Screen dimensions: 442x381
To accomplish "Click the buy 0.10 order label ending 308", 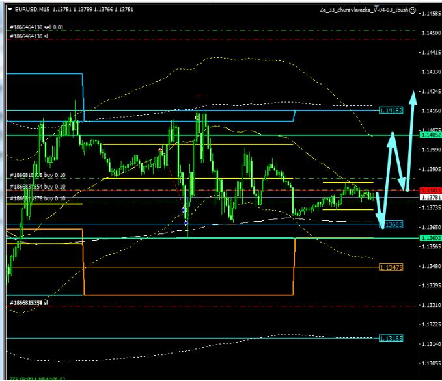I will [38, 175].
